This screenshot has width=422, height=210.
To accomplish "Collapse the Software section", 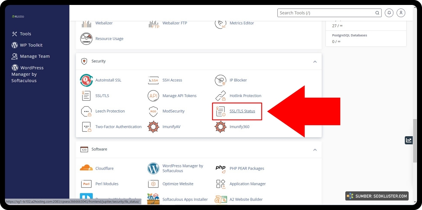I will [x=315, y=150].
